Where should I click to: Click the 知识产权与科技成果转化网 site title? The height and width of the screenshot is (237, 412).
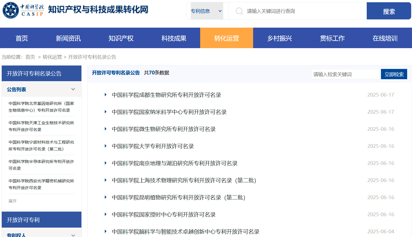click(x=98, y=9)
